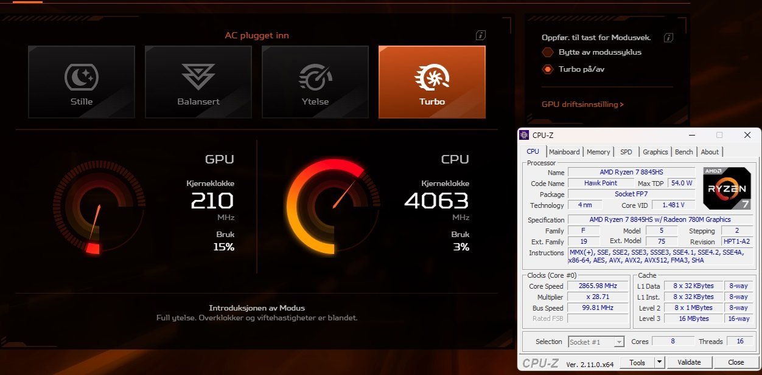The image size is (762, 375).
Task: Click the 2865.98 MHz core speed value
Action: click(599, 286)
